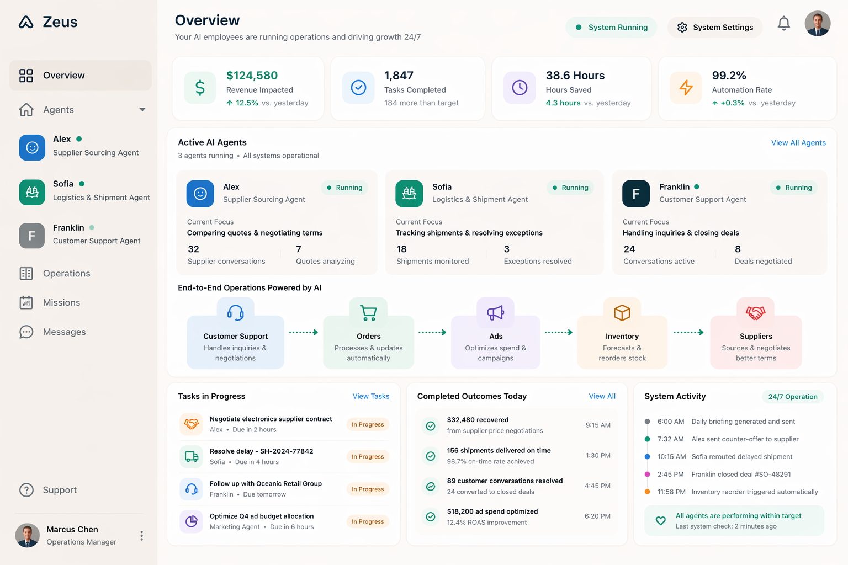This screenshot has height=565, width=848.
Task: Click the View All Agents link
Action: 798,143
